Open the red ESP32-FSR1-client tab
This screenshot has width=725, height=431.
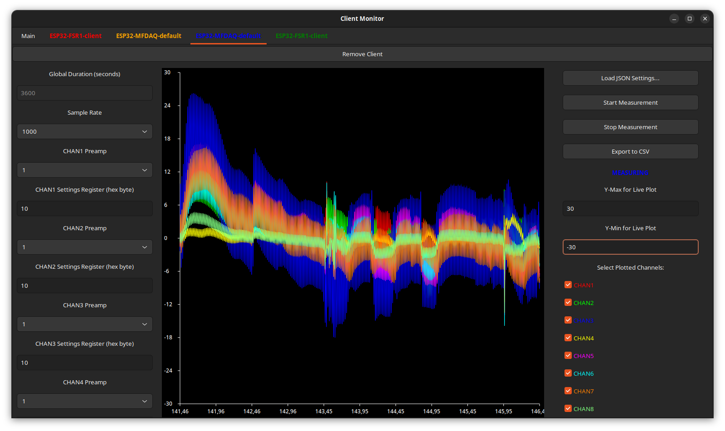click(76, 36)
